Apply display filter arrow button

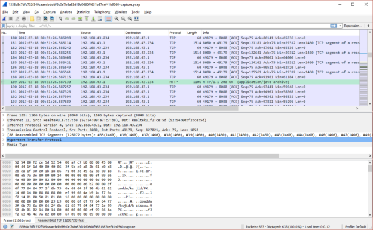point(334,26)
